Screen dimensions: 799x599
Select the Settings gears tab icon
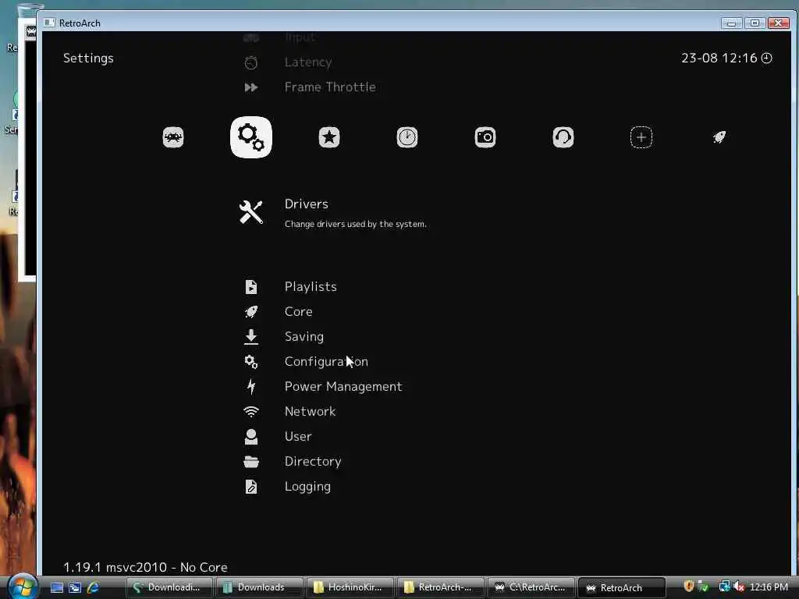coord(251,137)
